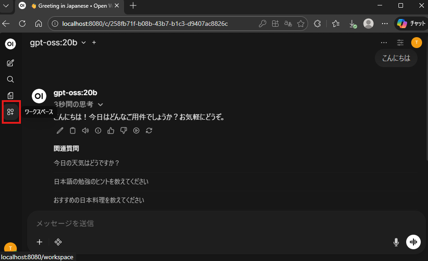Viewport: 428px width, 261px height.
Task: Open the Workspace icon in sidebar
Action: click(10, 112)
